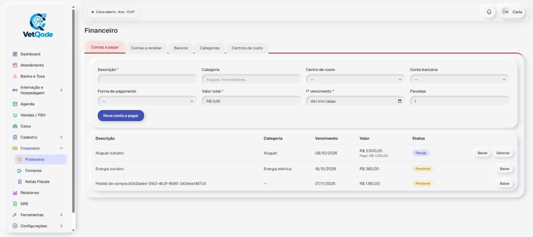533x237 pixels.
Task: Click the Agenda calendar icon
Action: pyautogui.click(x=15, y=104)
